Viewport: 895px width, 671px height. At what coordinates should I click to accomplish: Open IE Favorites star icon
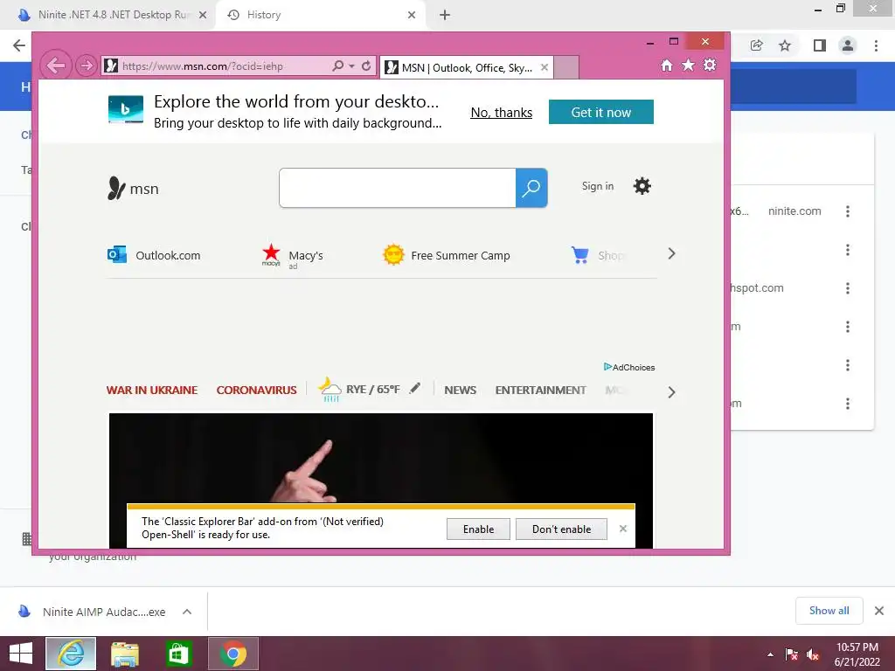pyautogui.click(x=689, y=65)
